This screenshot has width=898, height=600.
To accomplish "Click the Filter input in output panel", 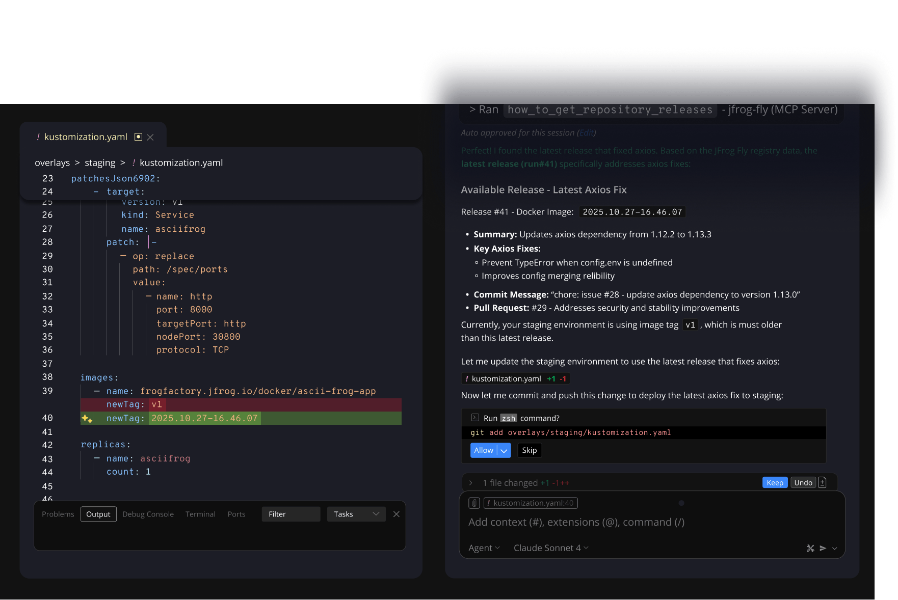I will (x=290, y=514).
